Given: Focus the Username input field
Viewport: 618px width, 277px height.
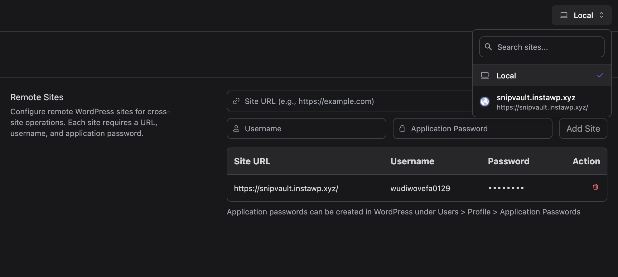Looking at the screenshot, I should pos(312,129).
